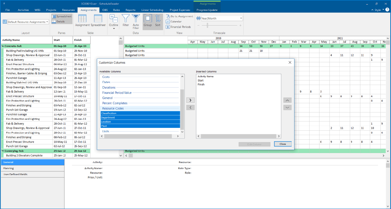
Task: Adjust the timescale zoom slider handle
Action: click(208, 25)
